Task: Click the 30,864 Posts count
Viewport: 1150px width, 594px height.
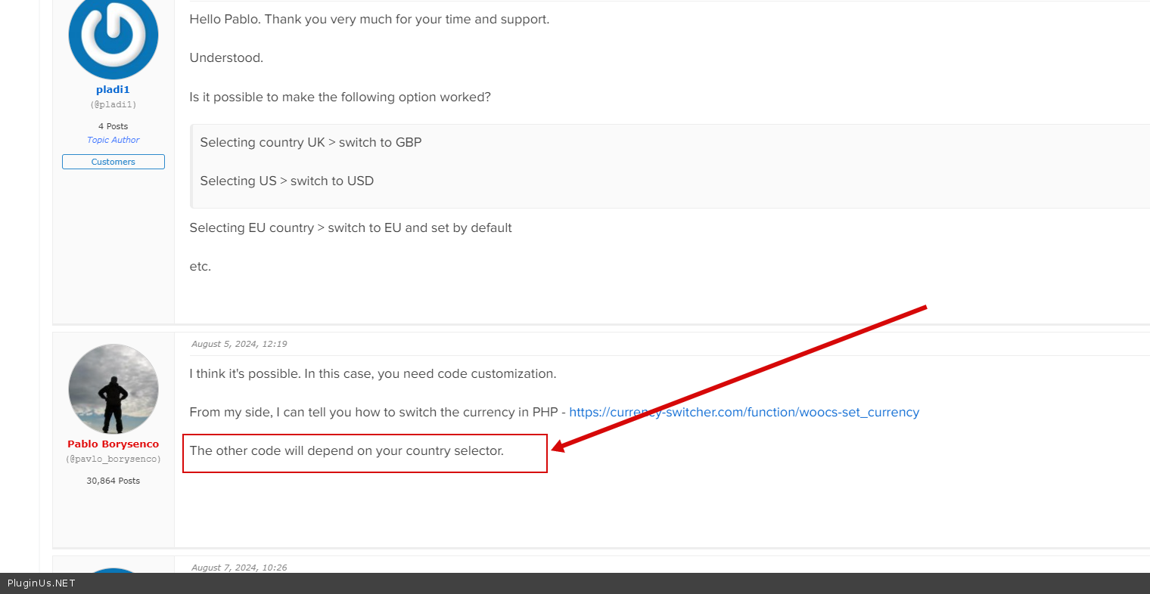Action: pyautogui.click(x=113, y=481)
